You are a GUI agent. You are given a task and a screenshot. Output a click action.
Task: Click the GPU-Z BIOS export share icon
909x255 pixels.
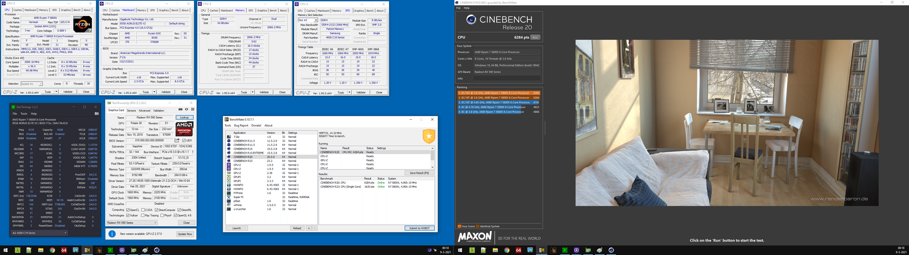coord(177,140)
